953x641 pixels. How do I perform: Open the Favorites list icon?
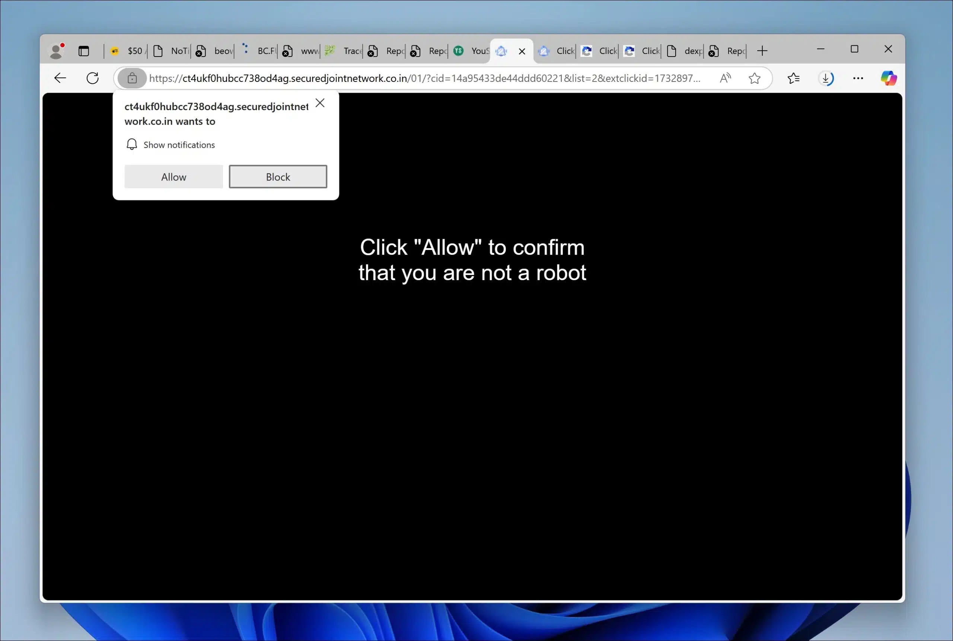(x=793, y=78)
